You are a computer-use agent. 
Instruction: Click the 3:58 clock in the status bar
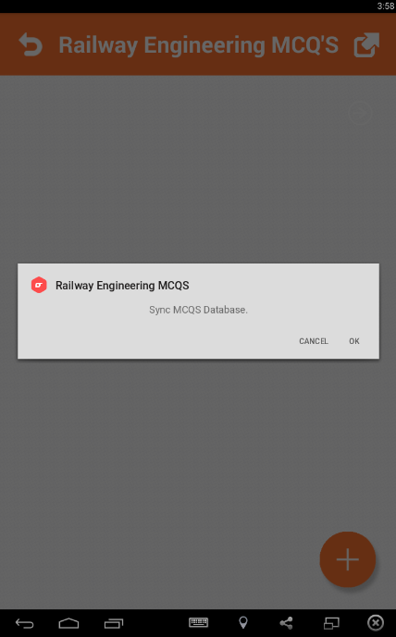[x=386, y=6]
